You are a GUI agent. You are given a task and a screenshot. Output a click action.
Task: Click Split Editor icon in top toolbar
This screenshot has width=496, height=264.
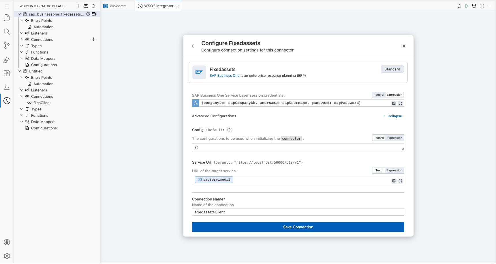click(x=482, y=6)
